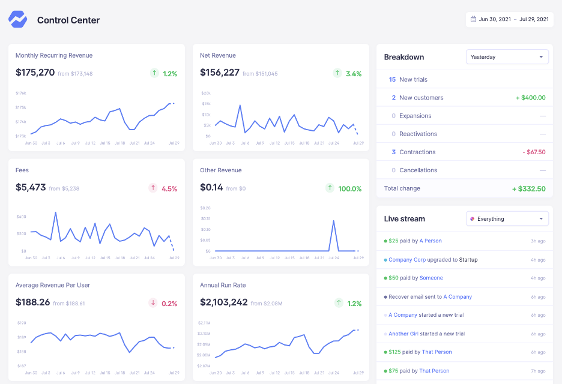Image resolution: width=562 pixels, height=384 pixels.
Task: Click the red down arrow on Average Revenue Per User
Action: click(153, 303)
